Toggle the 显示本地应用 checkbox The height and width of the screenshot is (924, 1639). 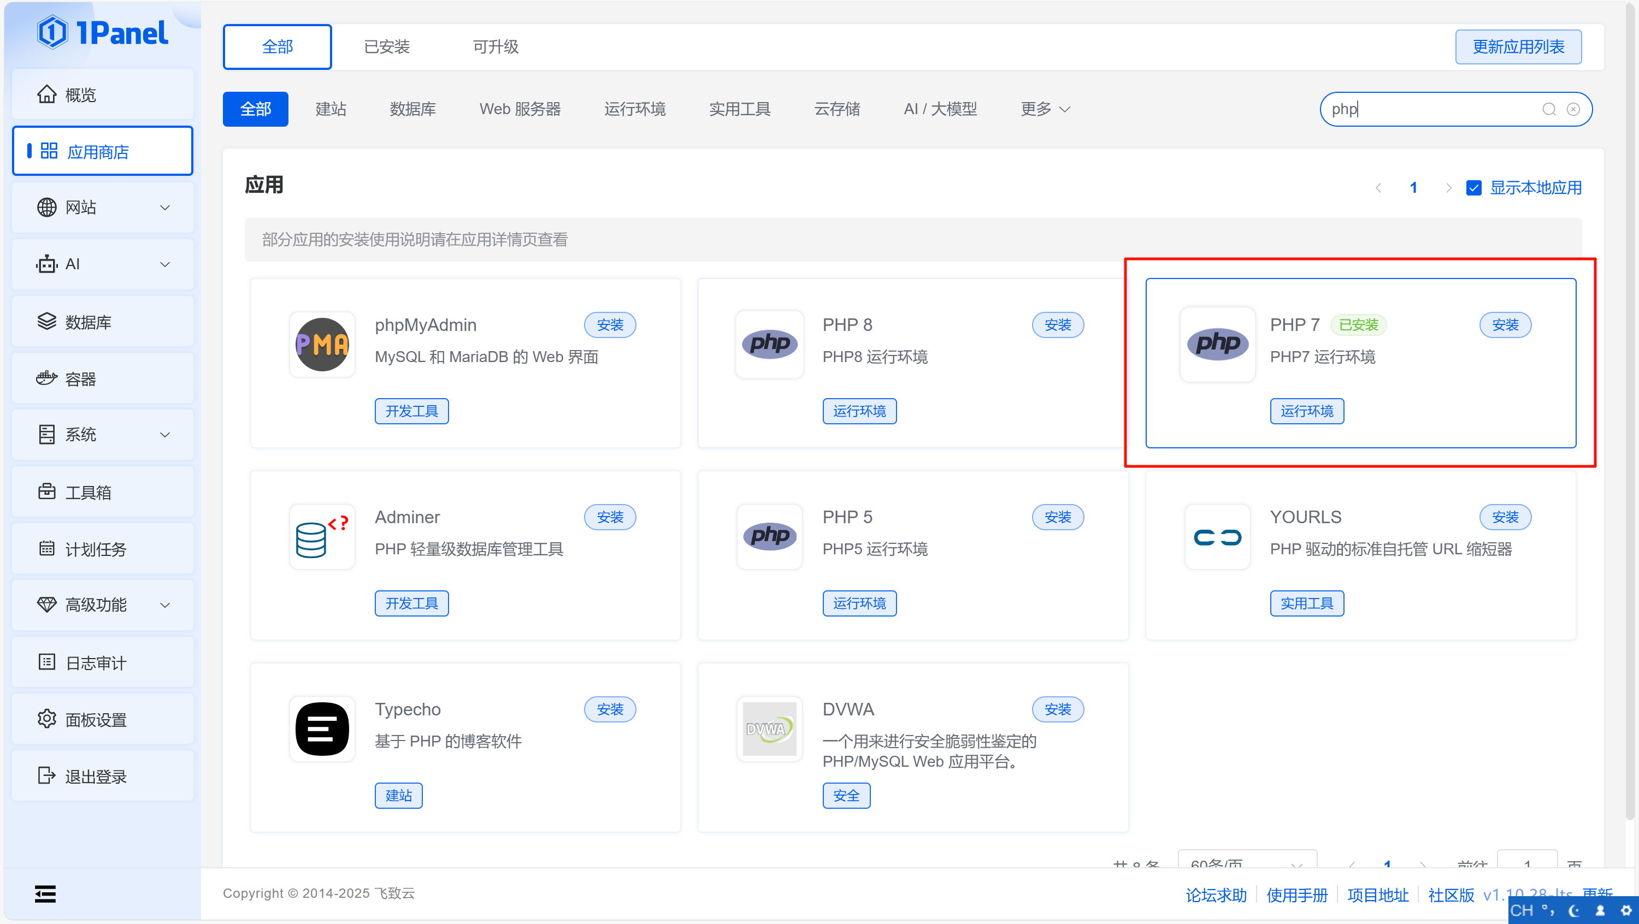pyautogui.click(x=1473, y=188)
